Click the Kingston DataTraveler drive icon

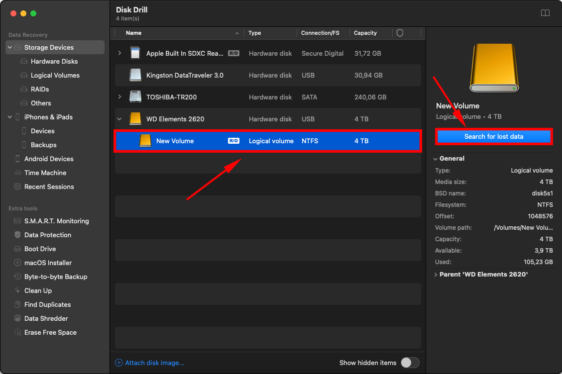coord(135,75)
